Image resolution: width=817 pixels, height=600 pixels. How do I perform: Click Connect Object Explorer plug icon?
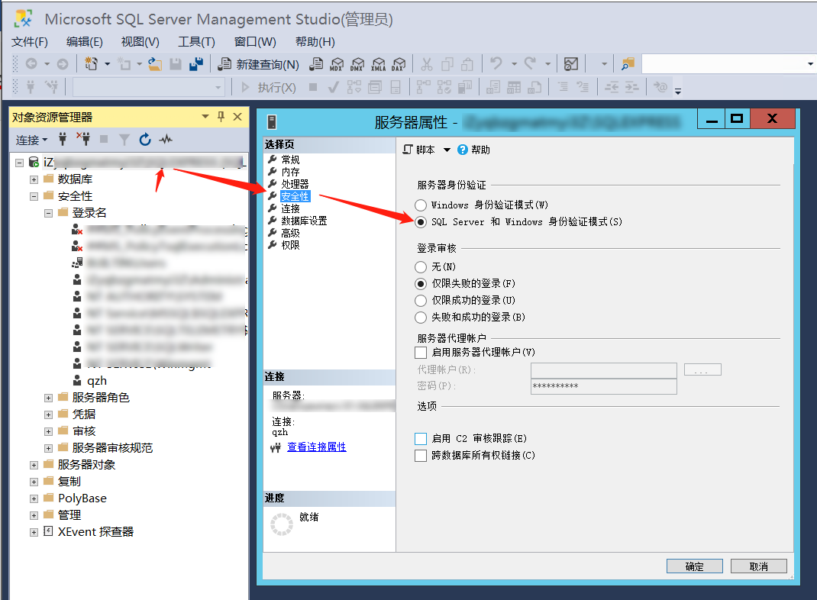(x=63, y=139)
